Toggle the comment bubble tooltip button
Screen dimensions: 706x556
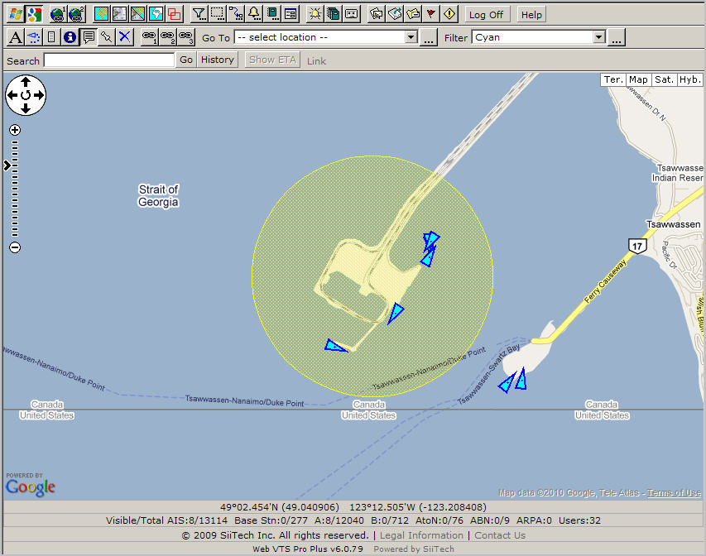pos(89,37)
